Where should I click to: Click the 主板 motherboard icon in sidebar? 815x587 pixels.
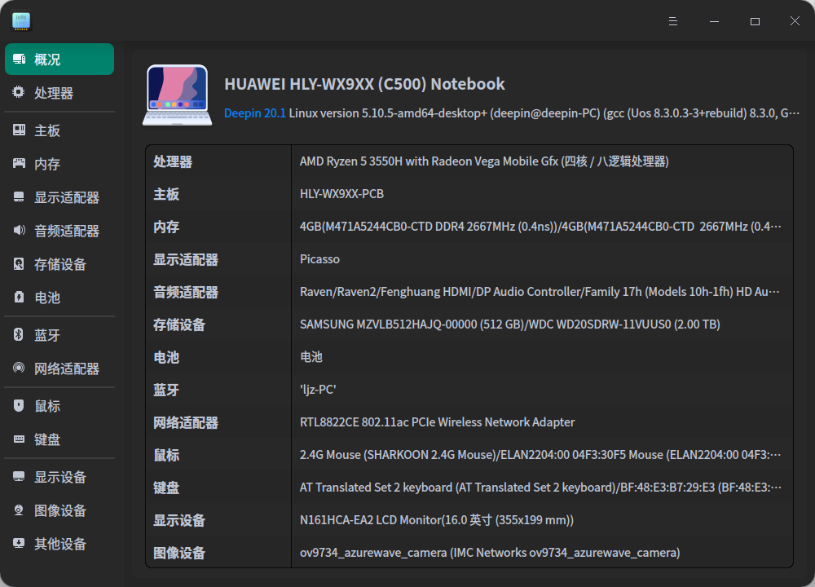(20, 130)
